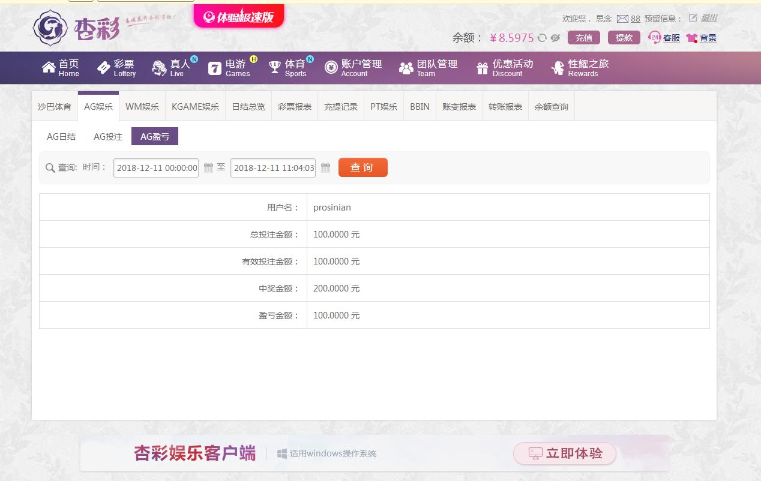
Task: Click the monitor icon on 立即体验
Action: click(x=535, y=453)
